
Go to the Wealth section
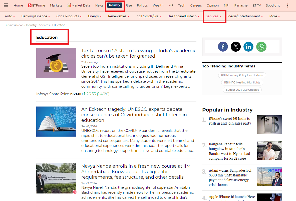coord(158,5)
